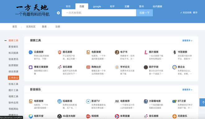Open the 购物比价 red icon
This screenshot has width=205, height=119.
tap(88, 67)
